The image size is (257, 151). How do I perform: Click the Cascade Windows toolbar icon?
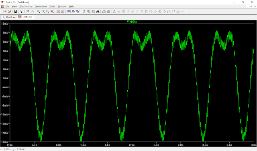click(73, 12)
